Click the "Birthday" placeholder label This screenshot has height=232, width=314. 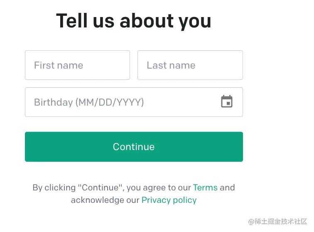54,102
